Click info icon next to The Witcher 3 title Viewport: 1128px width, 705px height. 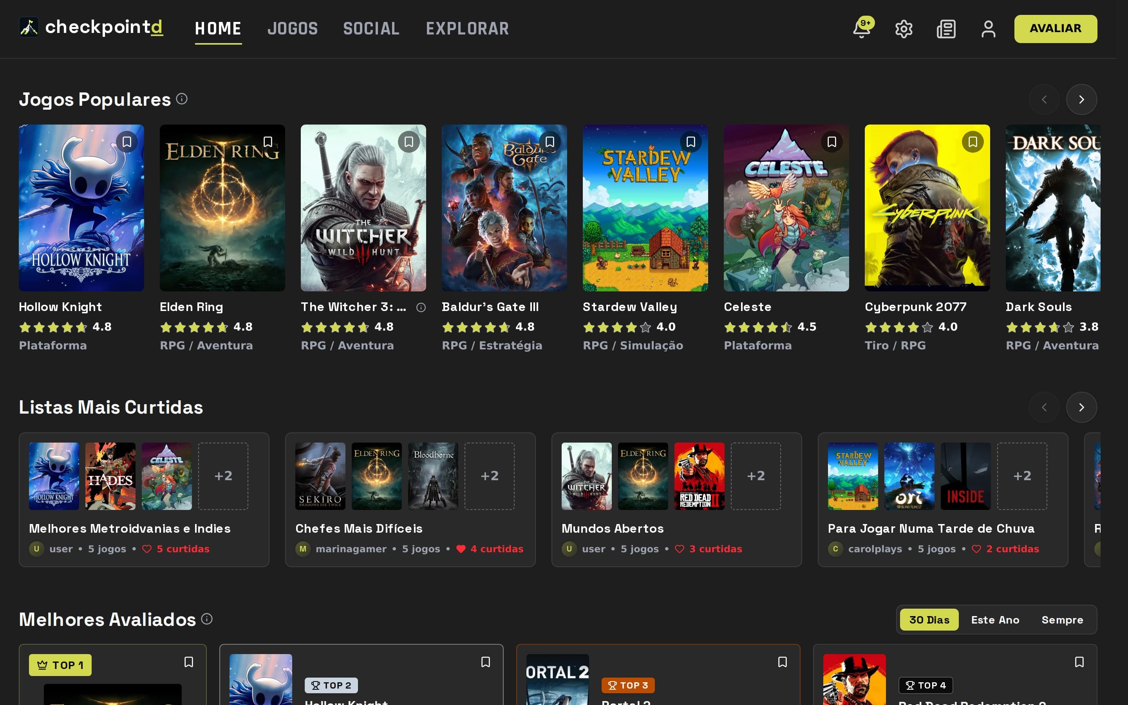point(421,307)
